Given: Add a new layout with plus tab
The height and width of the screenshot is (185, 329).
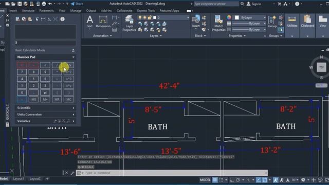Looking at the screenshot, I should click(x=47, y=179).
